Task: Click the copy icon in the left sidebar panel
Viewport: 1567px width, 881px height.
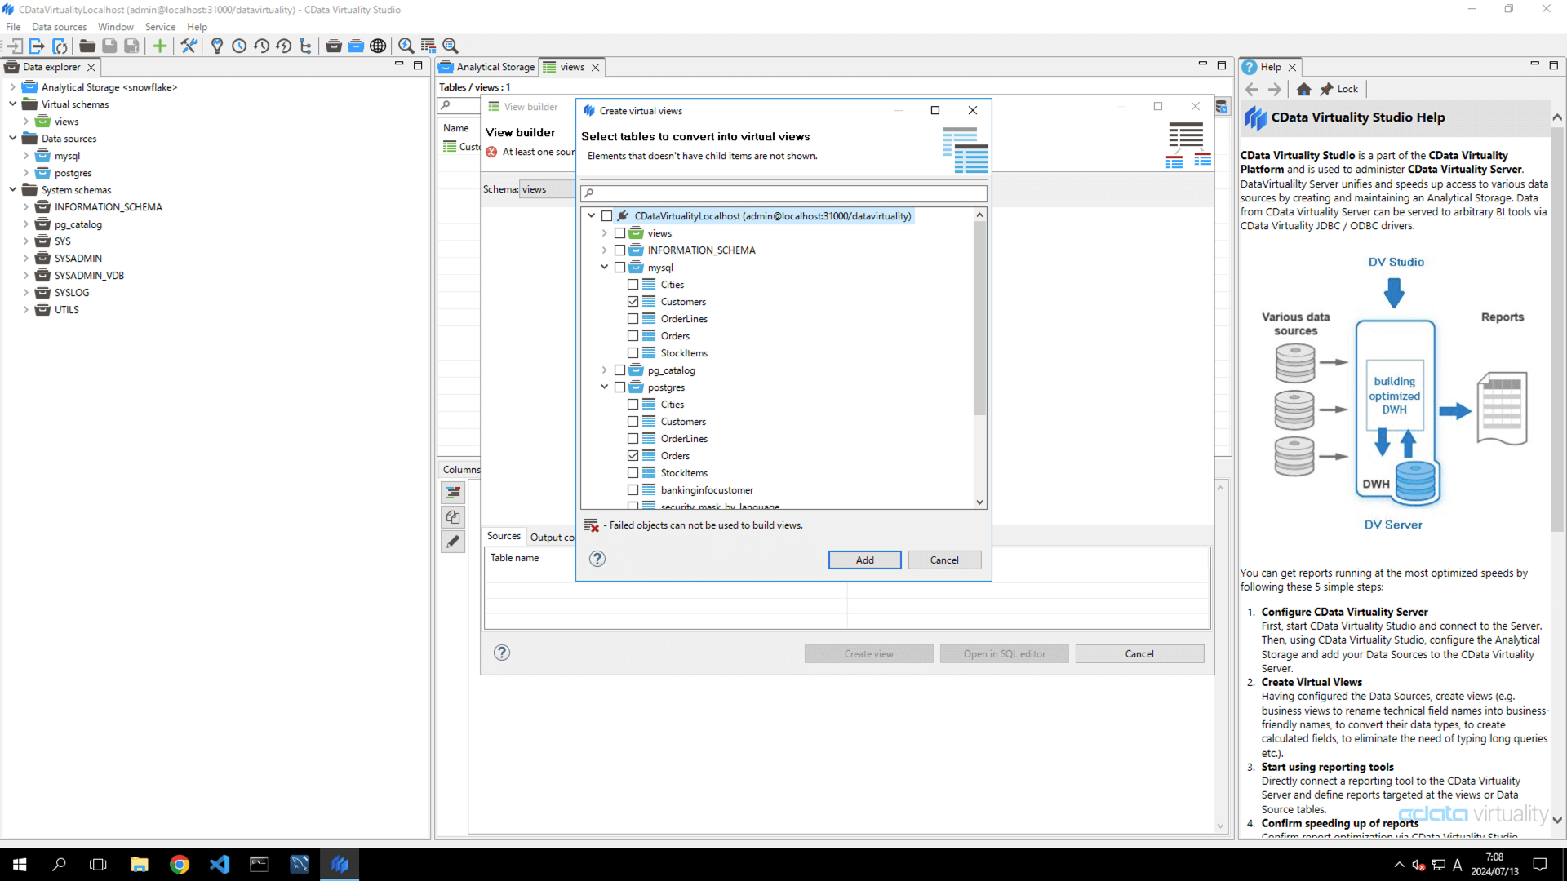Action: click(x=453, y=516)
